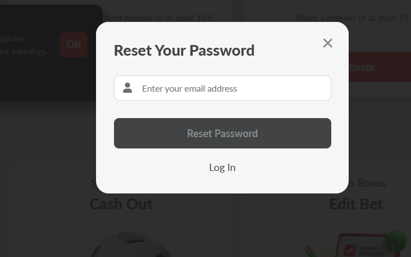Click the winnings notification text
This screenshot has height=257, width=411.
pos(23,51)
